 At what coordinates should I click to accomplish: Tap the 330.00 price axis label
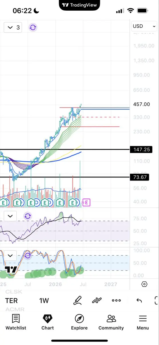pyautogui.click(x=142, y=117)
